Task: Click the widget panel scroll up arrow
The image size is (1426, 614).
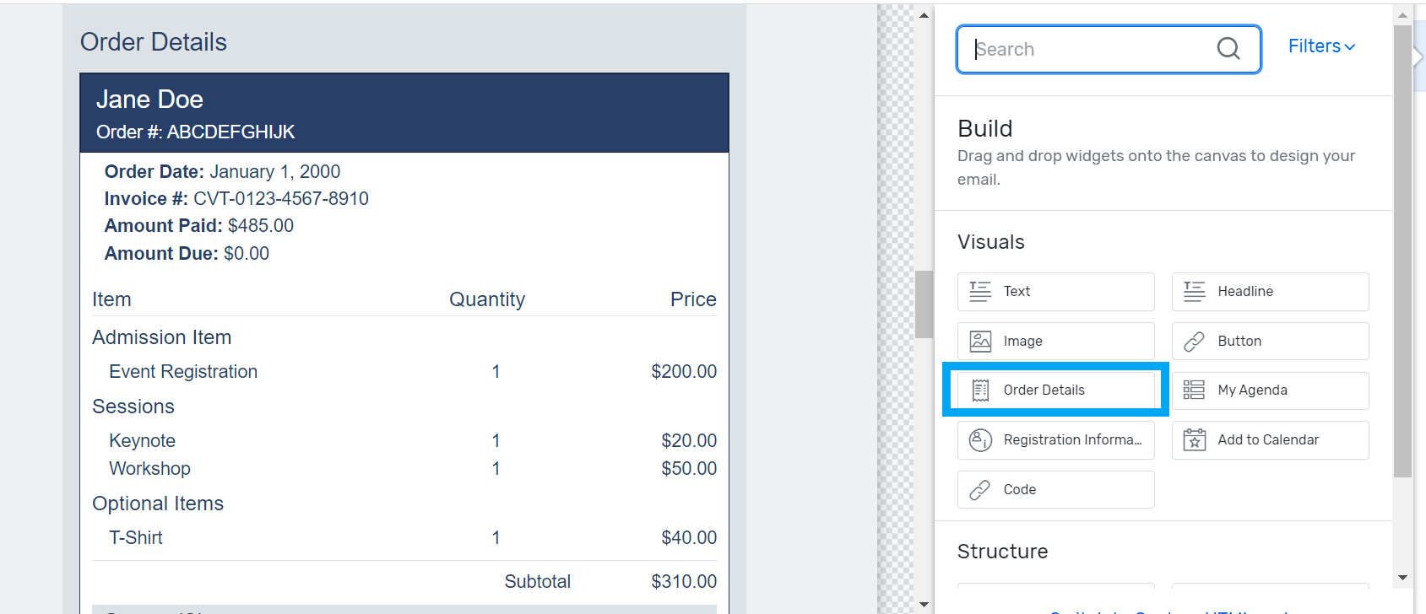Action: tap(1403, 14)
